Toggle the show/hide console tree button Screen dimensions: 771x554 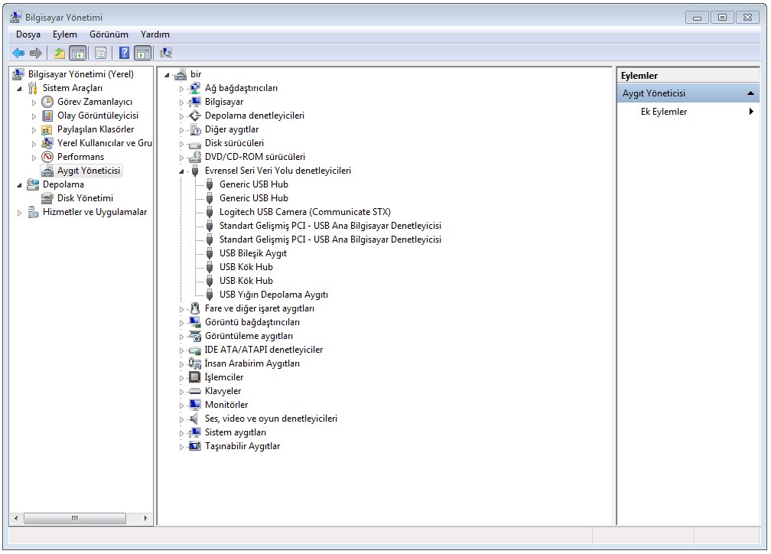[x=77, y=53]
